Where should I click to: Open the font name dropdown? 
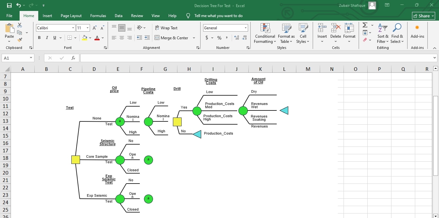[73, 28]
